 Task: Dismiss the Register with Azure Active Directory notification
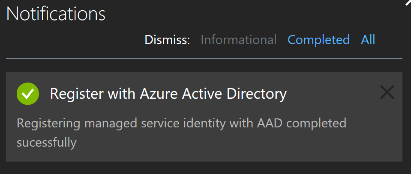click(x=387, y=92)
